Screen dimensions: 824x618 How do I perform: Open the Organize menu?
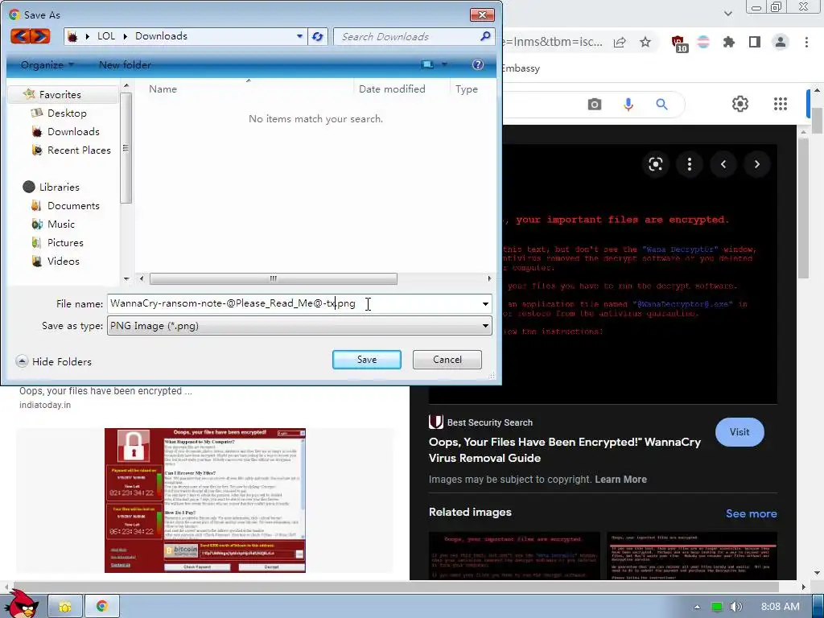point(47,64)
